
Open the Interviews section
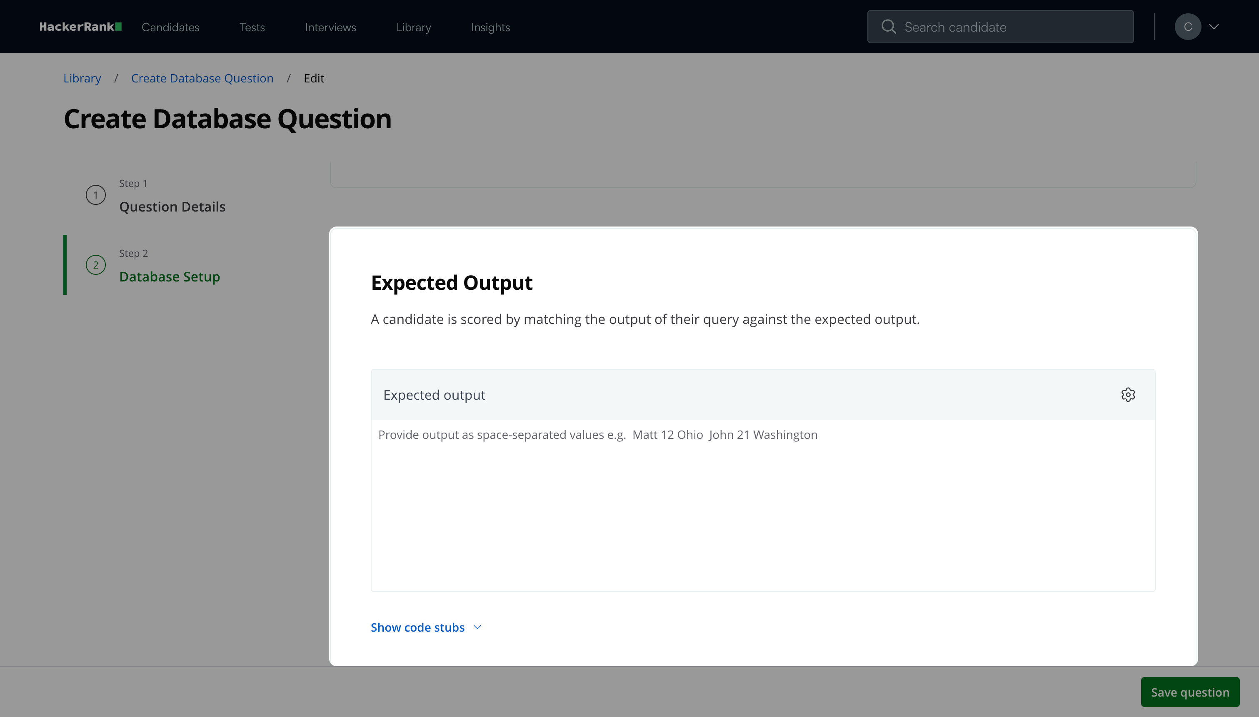coord(330,27)
